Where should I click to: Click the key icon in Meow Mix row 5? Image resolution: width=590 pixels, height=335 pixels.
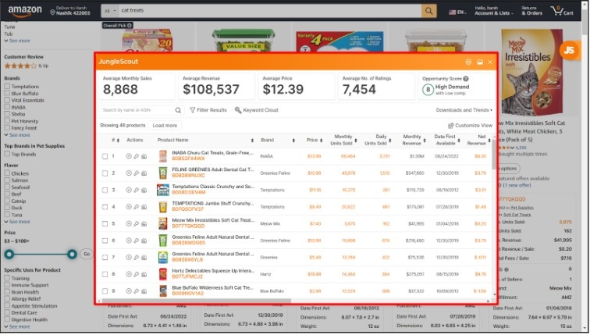[137, 223]
